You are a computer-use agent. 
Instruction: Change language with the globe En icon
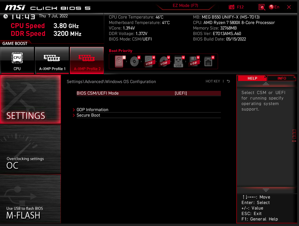pos(274,7)
